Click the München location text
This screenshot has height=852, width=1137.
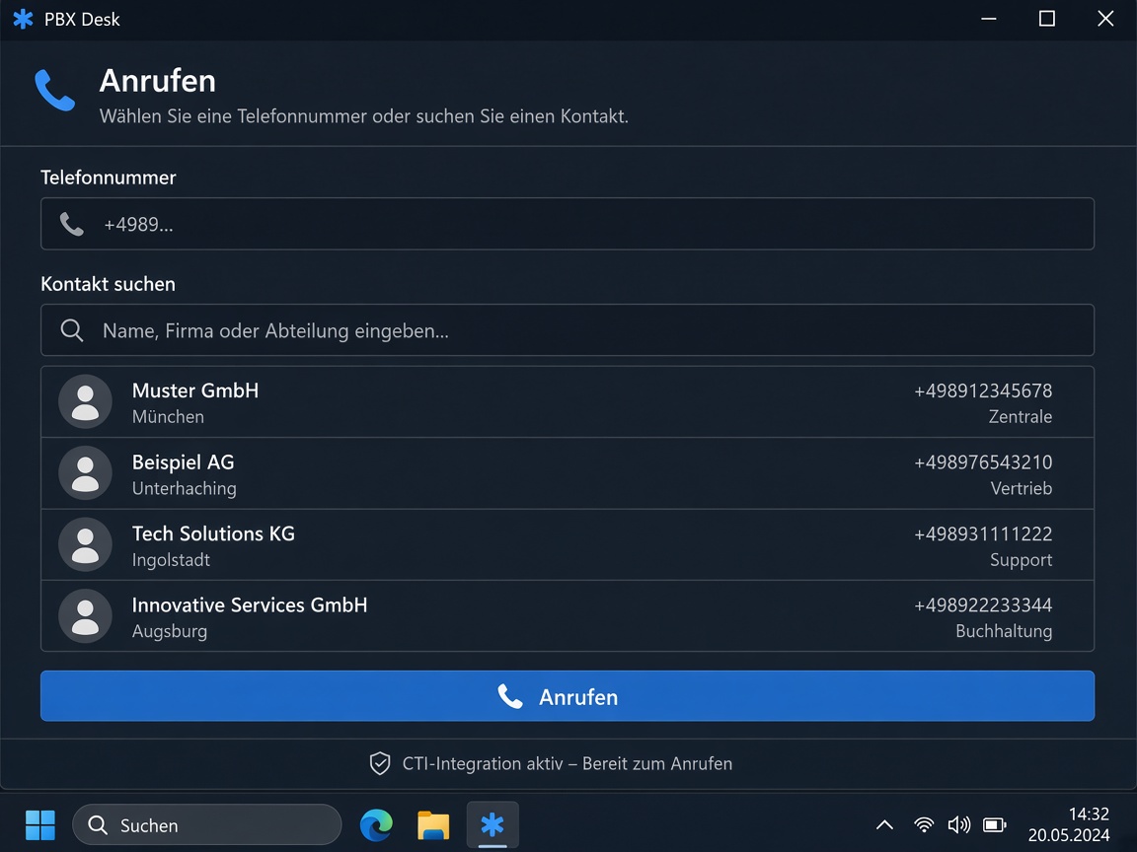168,416
